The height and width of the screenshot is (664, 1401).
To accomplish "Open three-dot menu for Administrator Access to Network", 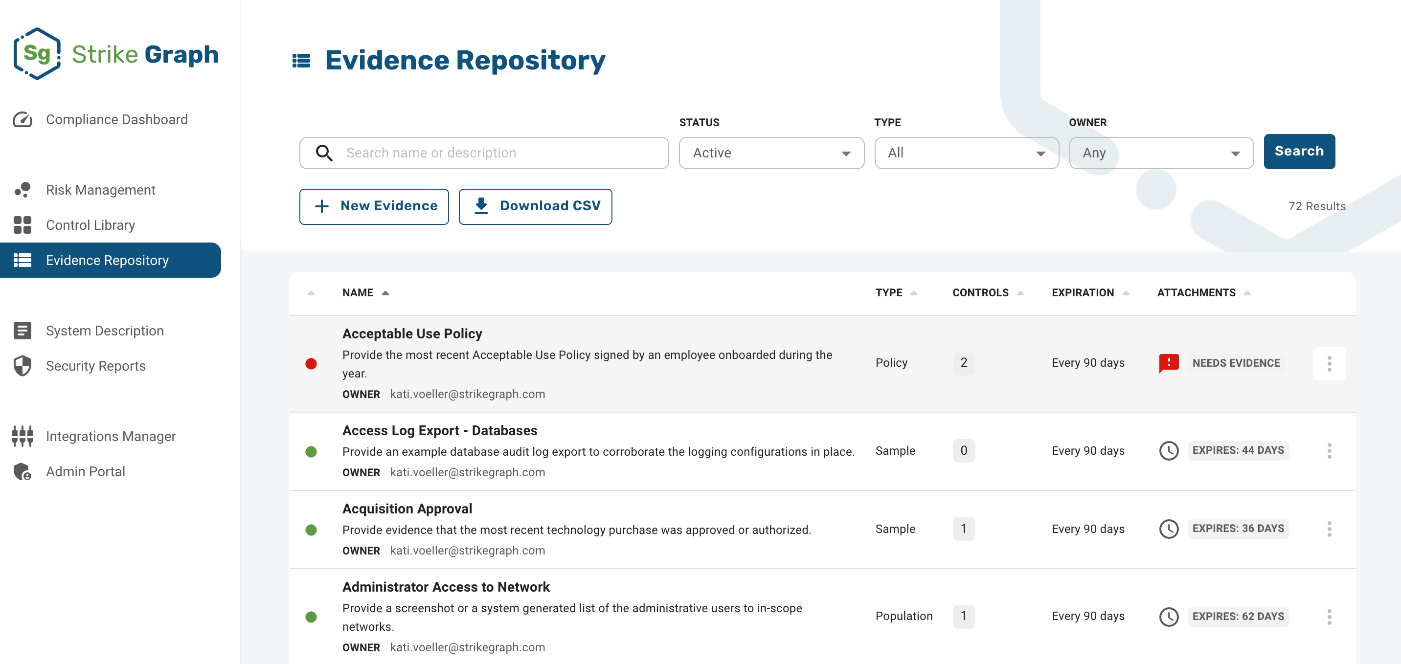I will (x=1329, y=617).
